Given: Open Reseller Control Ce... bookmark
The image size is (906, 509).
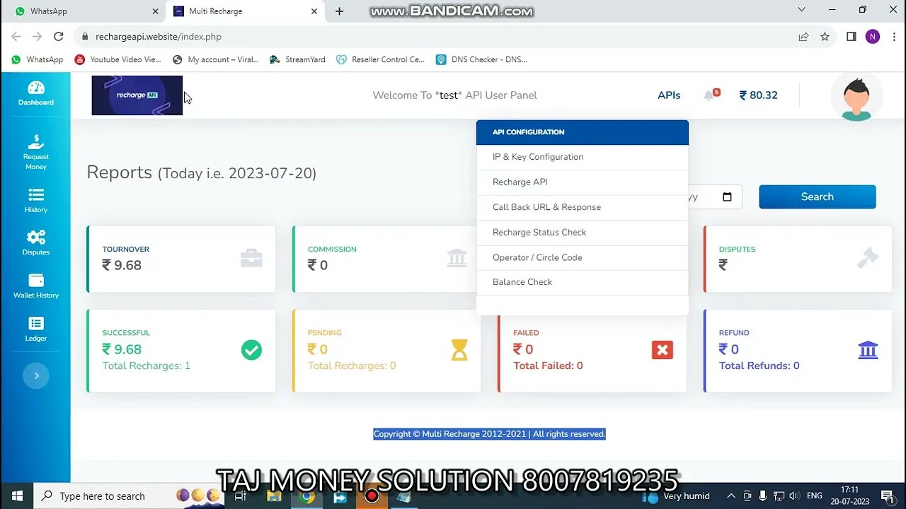Looking at the screenshot, I should tap(381, 59).
